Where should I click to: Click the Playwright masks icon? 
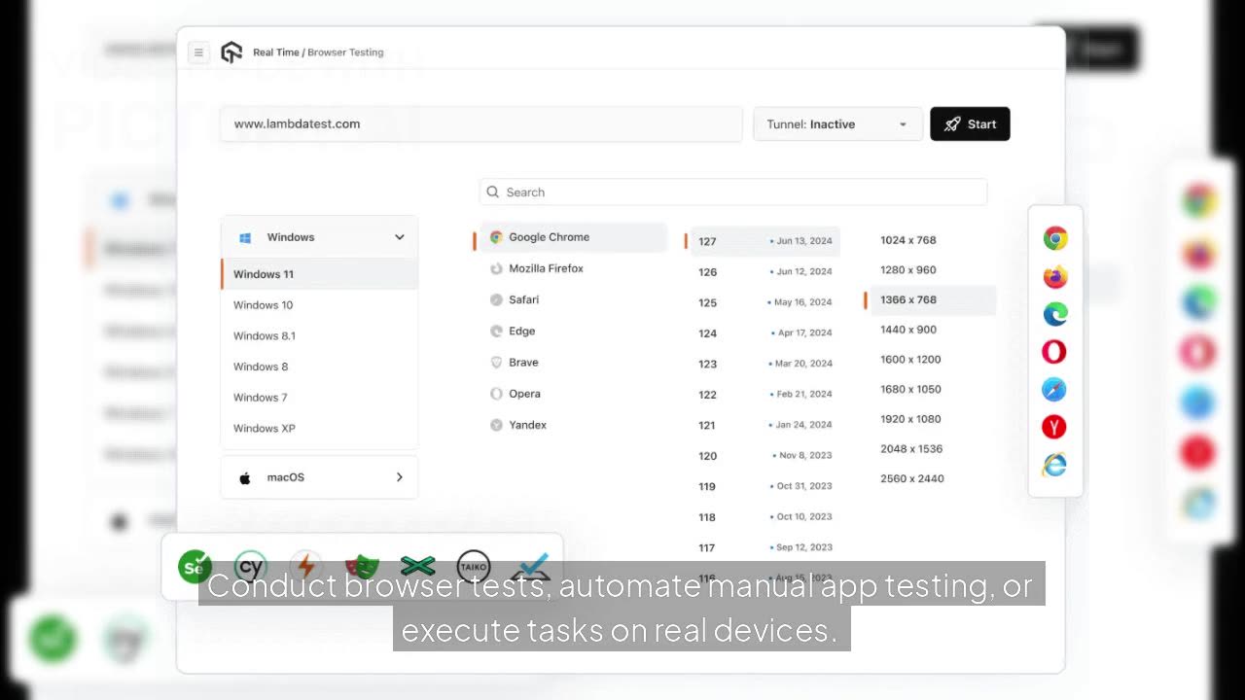pyautogui.click(x=361, y=567)
